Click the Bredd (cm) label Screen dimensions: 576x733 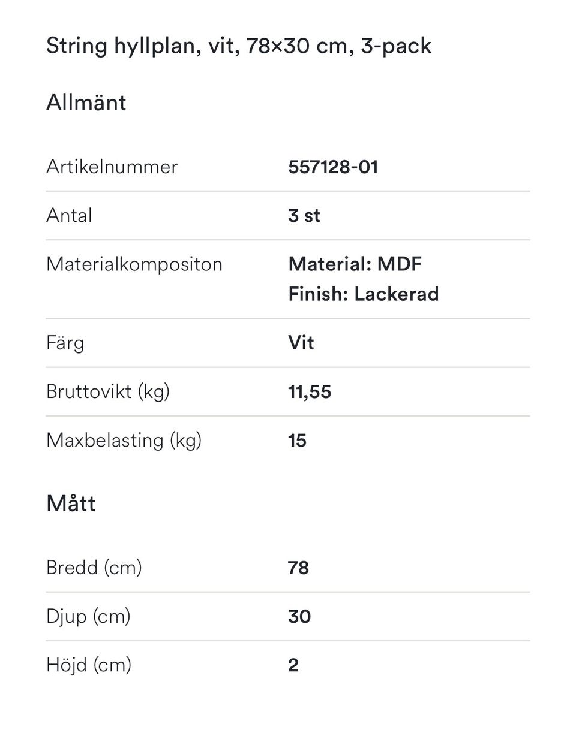click(94, 568)
